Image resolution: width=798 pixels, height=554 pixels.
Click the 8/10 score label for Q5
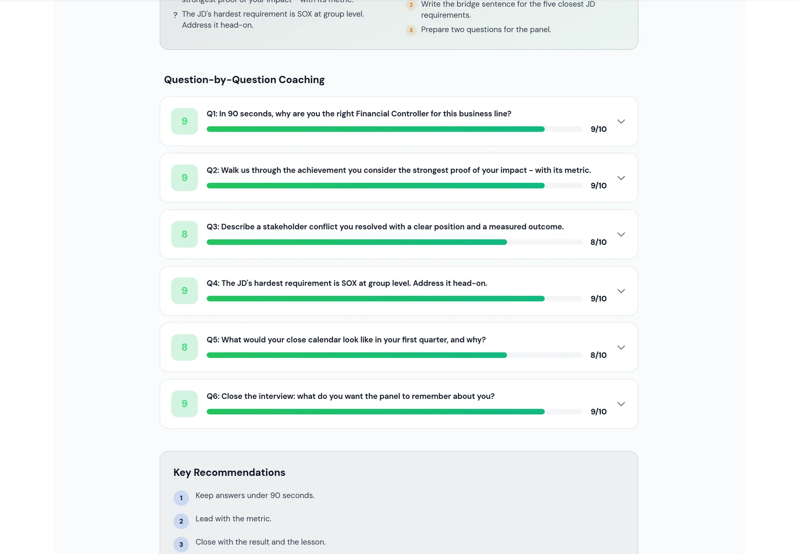pyautogui.click(x=598, y=355)
